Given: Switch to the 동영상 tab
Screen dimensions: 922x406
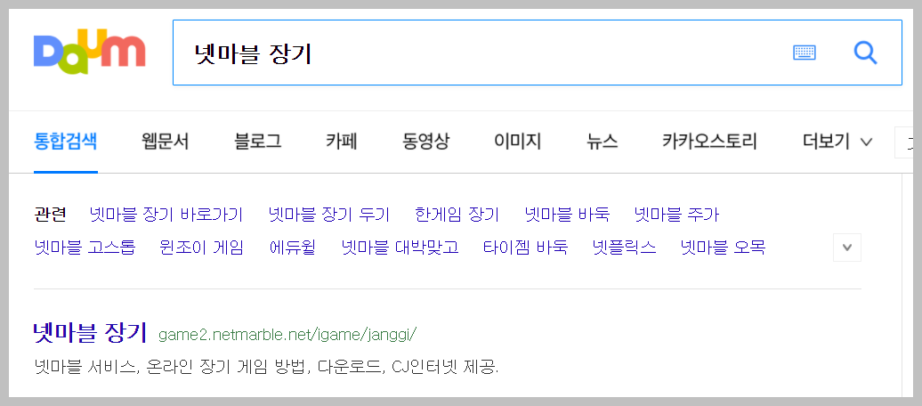Looking at the screenshot, I should (425, 142).
